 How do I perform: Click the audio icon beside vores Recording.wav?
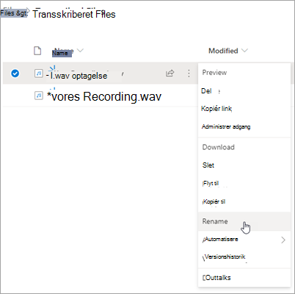[39, 96]
